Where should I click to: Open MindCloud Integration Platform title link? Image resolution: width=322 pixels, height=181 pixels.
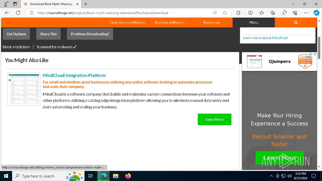point(74,75)
